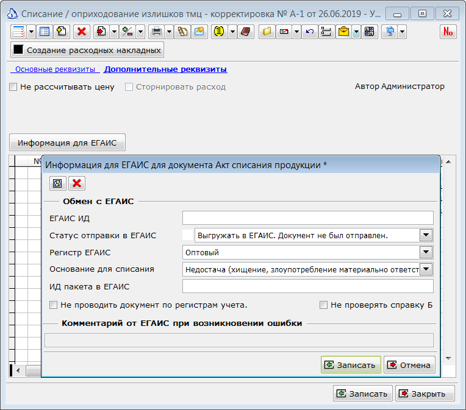Click Отмена in ЕГАИС dialog
This screenshot has width=466, height=410.
[409, 365]
